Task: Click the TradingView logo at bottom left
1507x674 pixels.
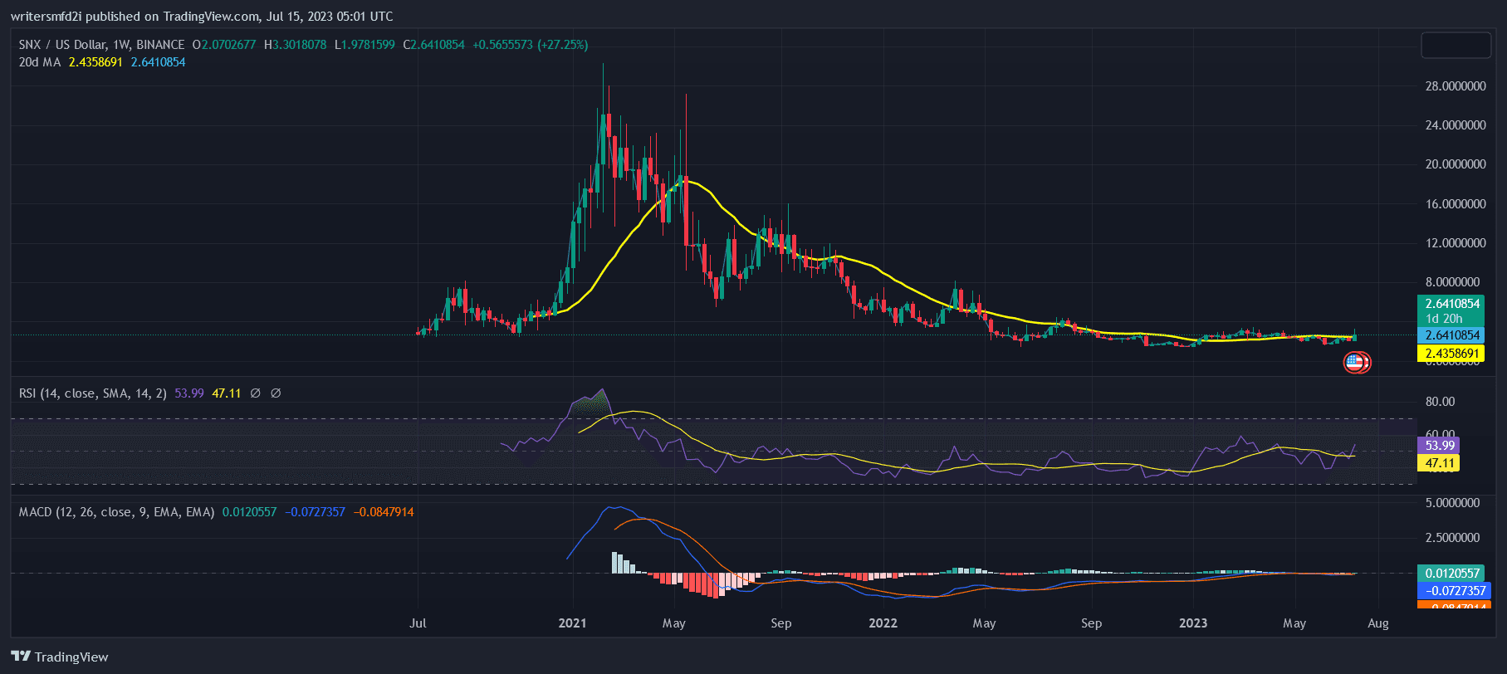Action: click(60, 657)
